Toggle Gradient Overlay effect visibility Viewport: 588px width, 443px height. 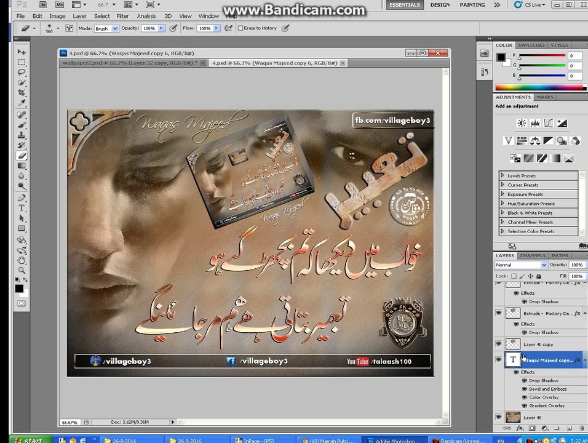point(525,405)
